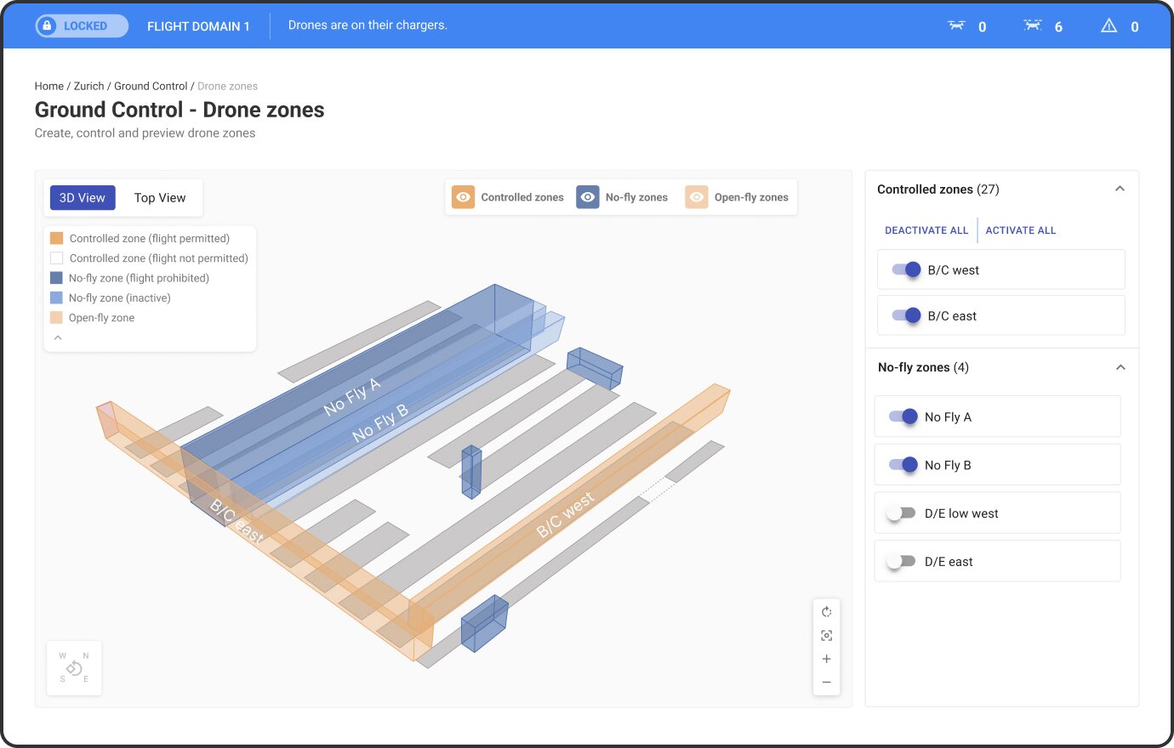Hide Controlled zones using the eye toggle
Image resolution: width=1174 pixels, height=748 pixels.
(463, 197)
